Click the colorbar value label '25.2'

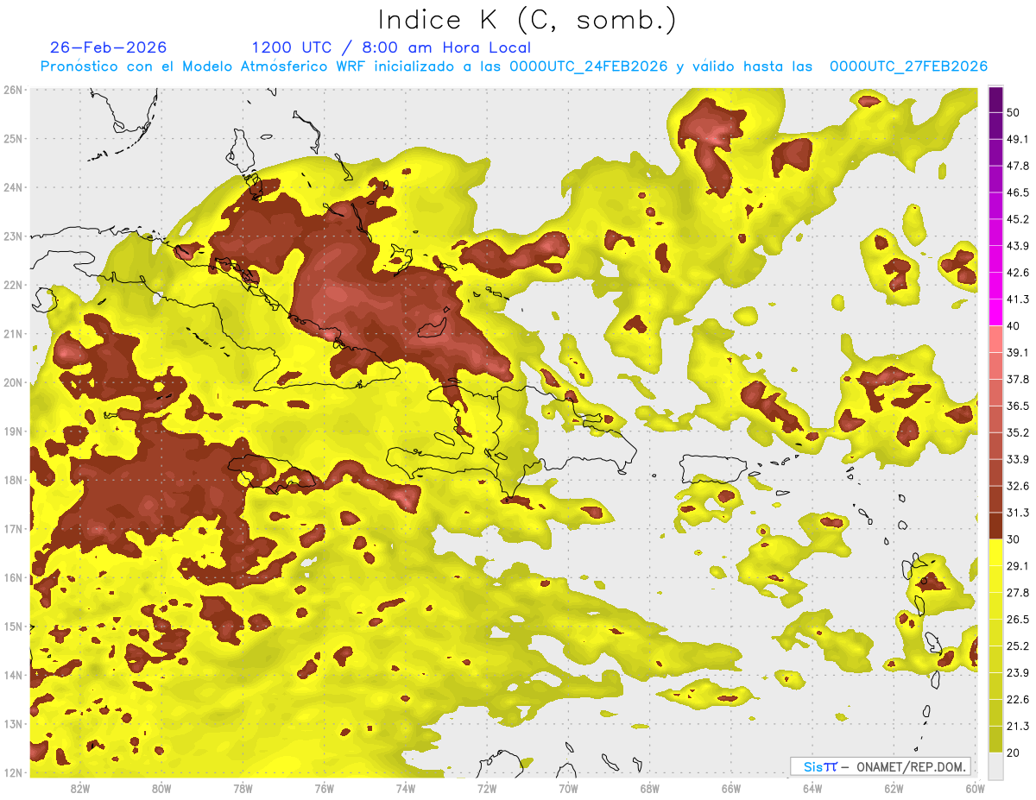(x=1017, y=646)
